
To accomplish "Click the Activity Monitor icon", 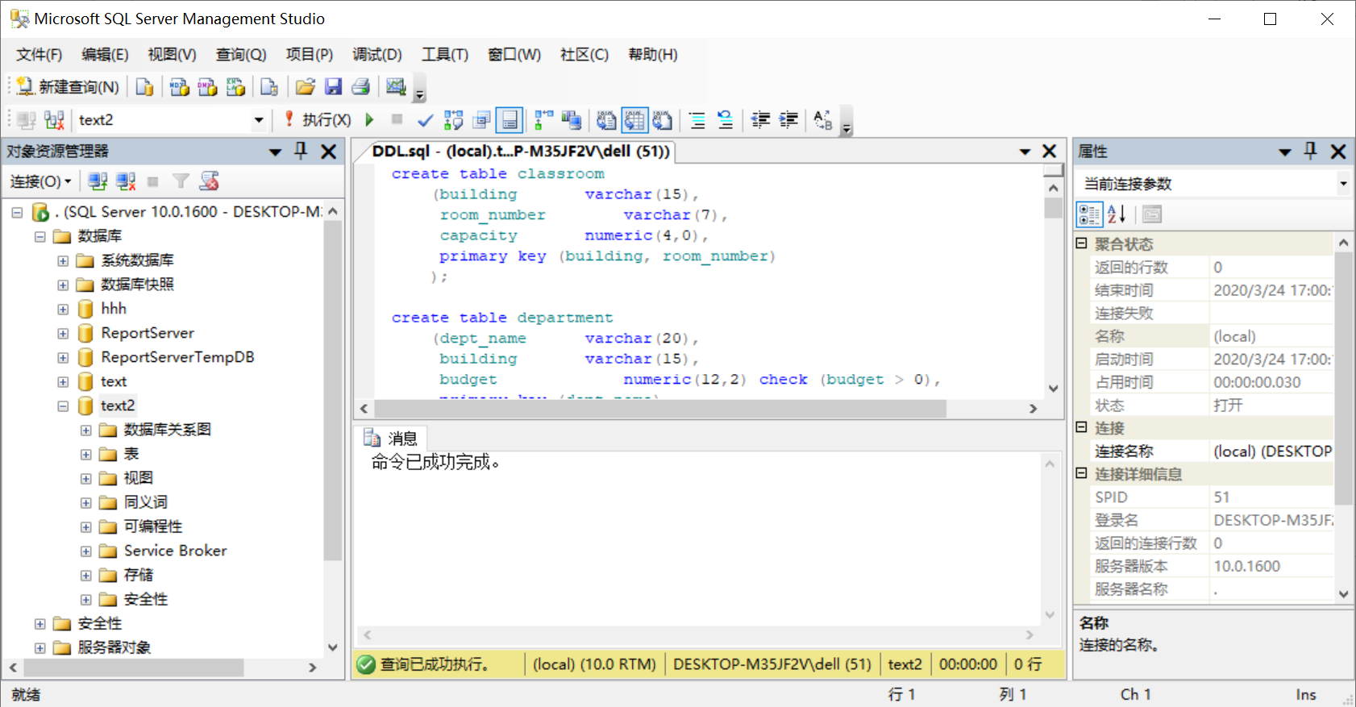I will (x=396, y=87).
